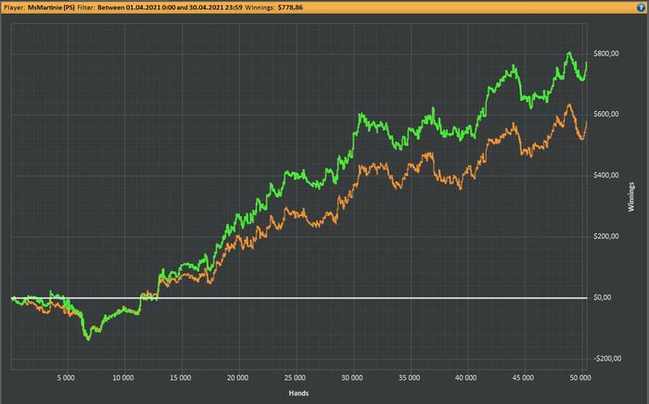Click the 25 000 hands axis label
Viewport: 649px width, 404px height.
pos(295,378)
